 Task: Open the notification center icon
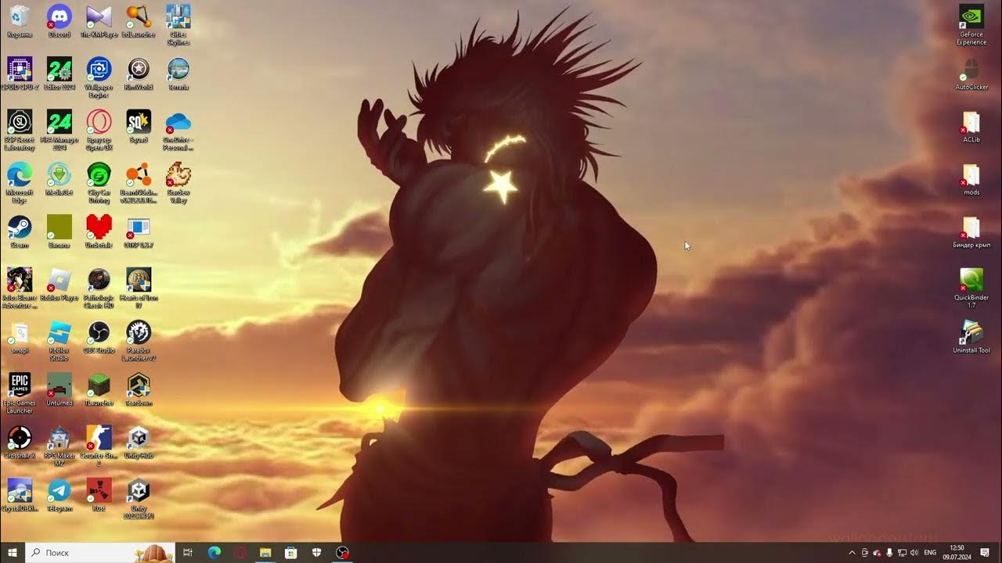[x=985, y=552]
